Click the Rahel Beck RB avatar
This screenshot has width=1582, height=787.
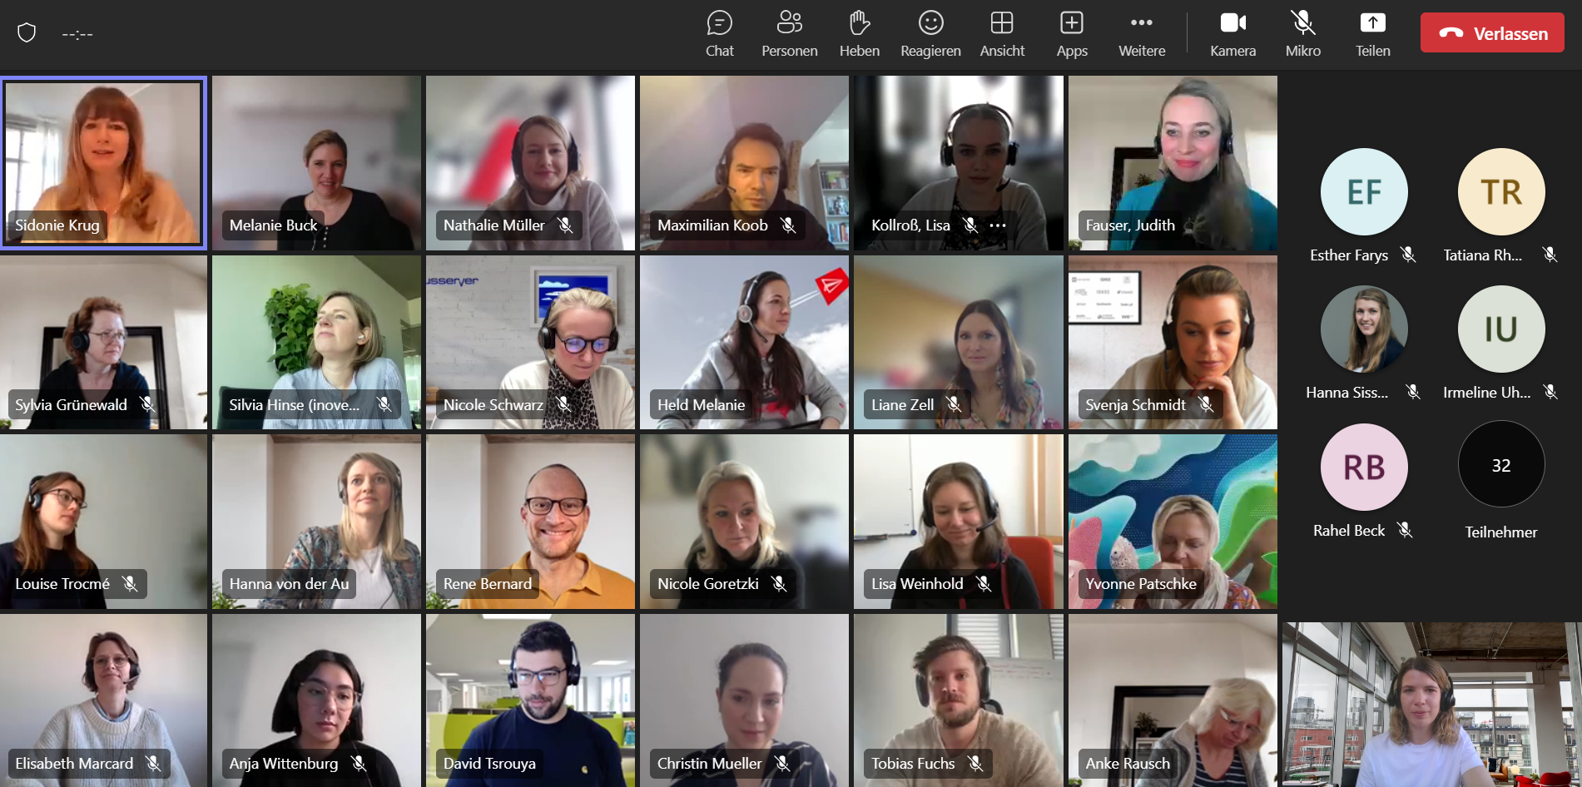[x=1364, y=467]
